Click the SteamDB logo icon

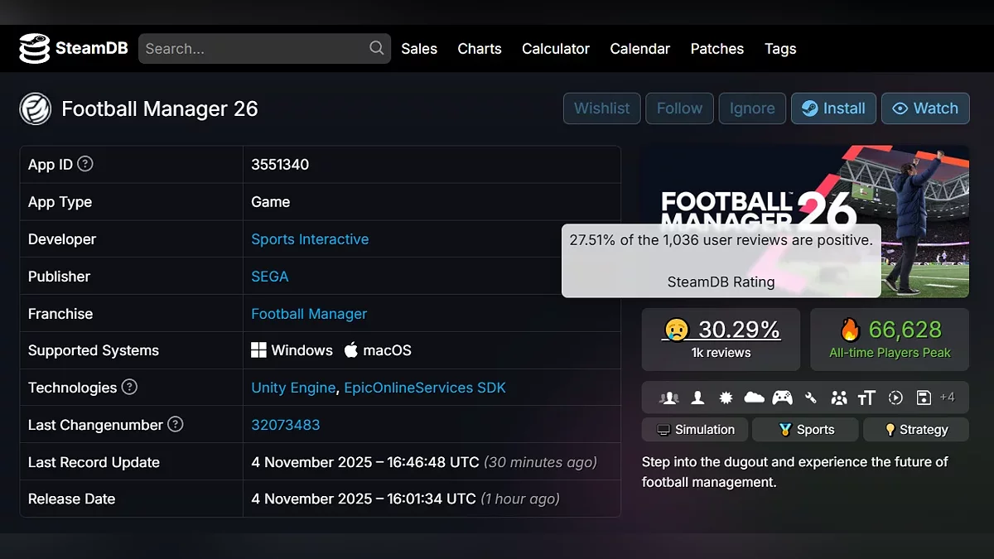point(34,49)
